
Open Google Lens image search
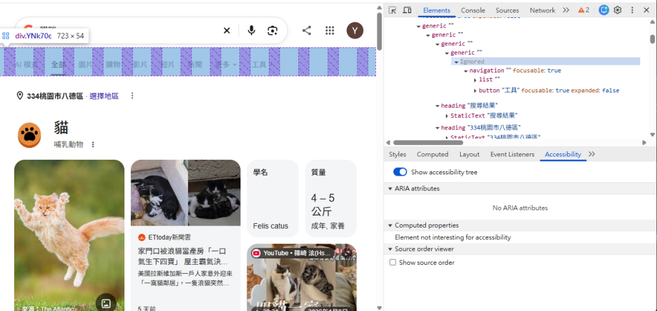(273, 31)
